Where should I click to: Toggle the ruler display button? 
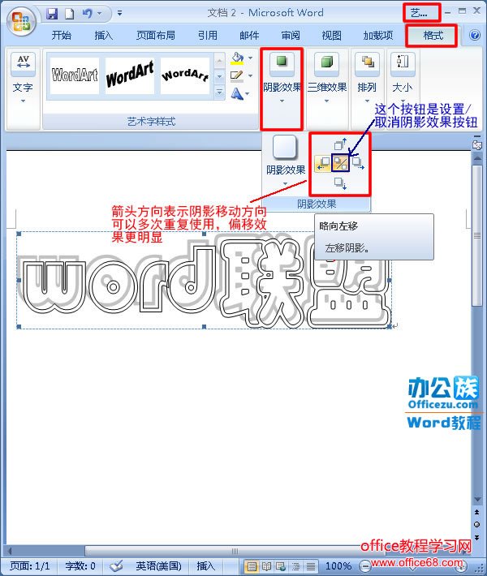pyautogui.click(x=477, y=145)
